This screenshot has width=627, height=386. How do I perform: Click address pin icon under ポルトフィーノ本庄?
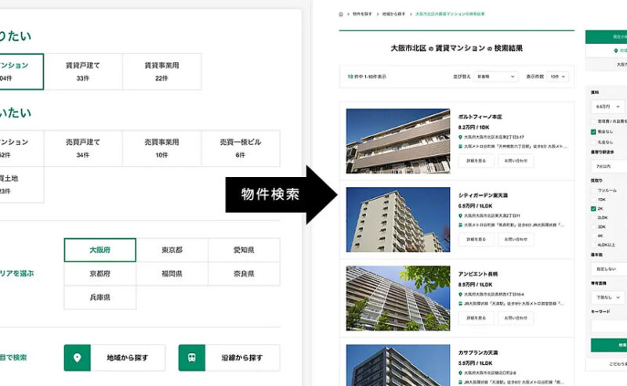coord(461,136)
